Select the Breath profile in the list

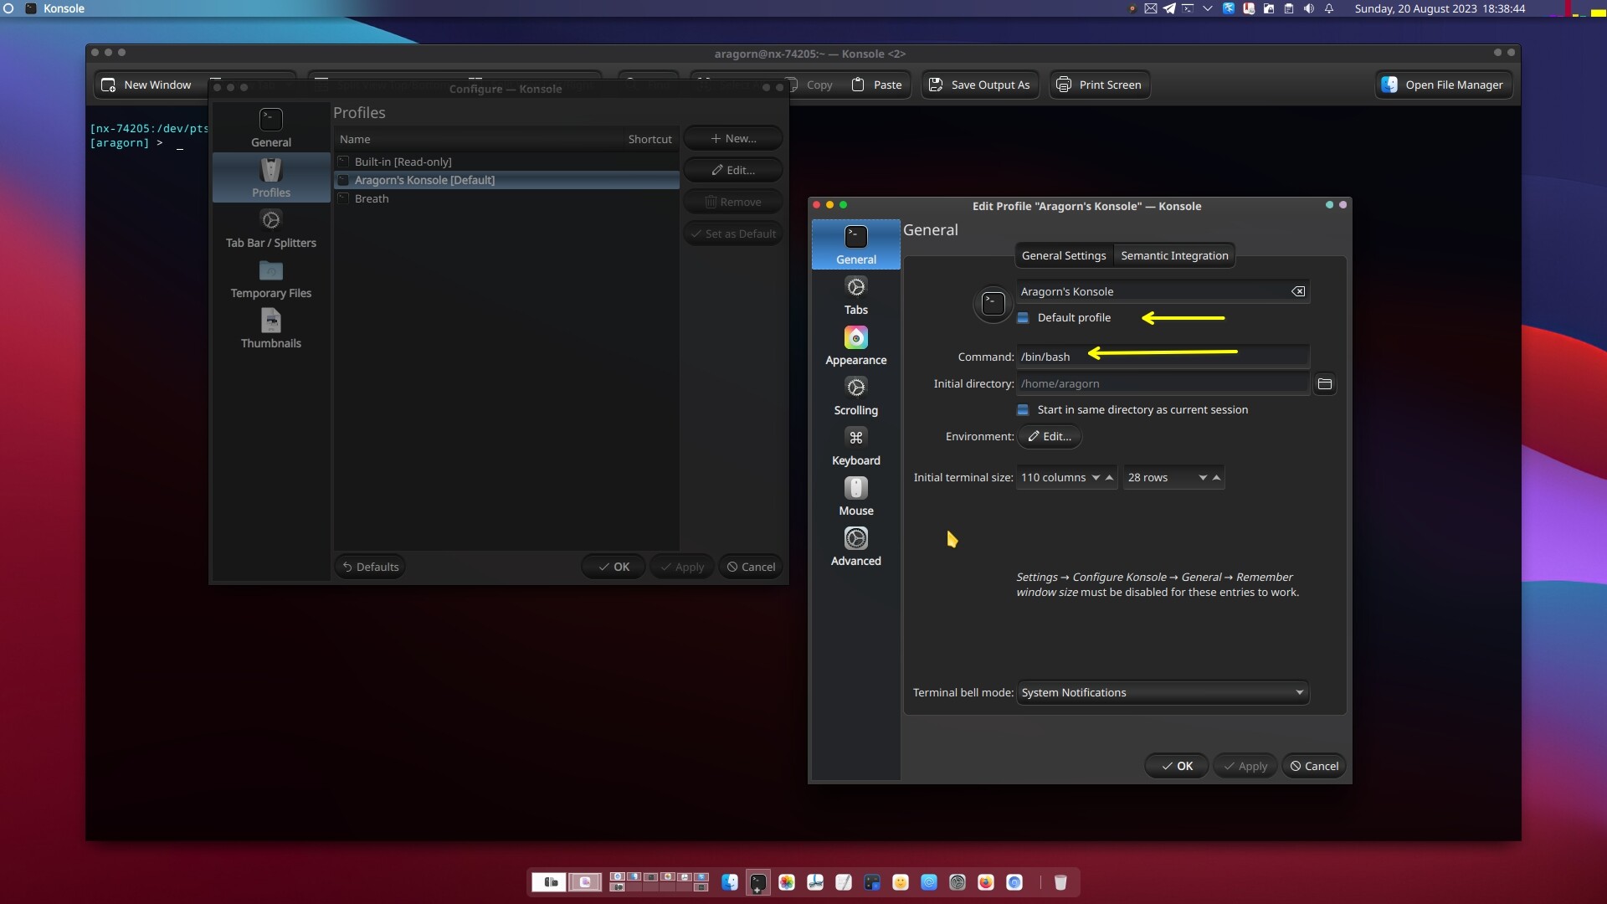point(371,198)
